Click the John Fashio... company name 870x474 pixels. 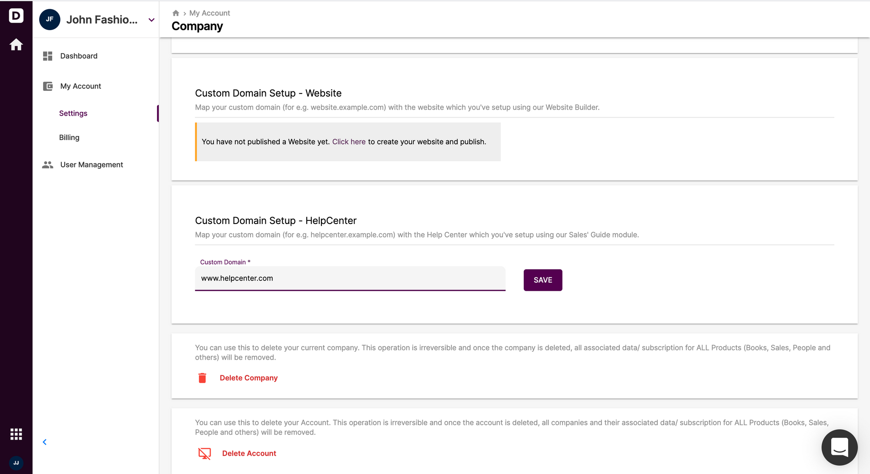(x=102, y=20)
